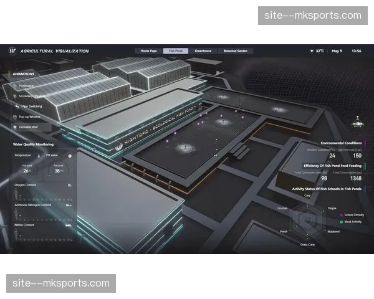Click the sun weather icon
Screen dimensions: 374x299
(x=312, y=50)
